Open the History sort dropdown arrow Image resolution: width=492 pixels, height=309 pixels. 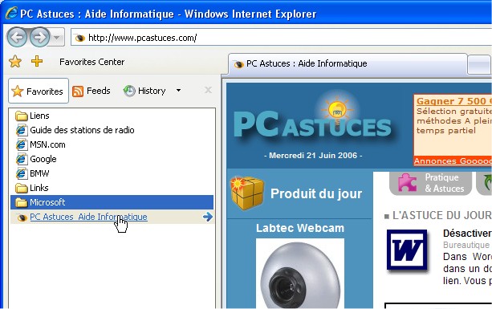(178, 91)
